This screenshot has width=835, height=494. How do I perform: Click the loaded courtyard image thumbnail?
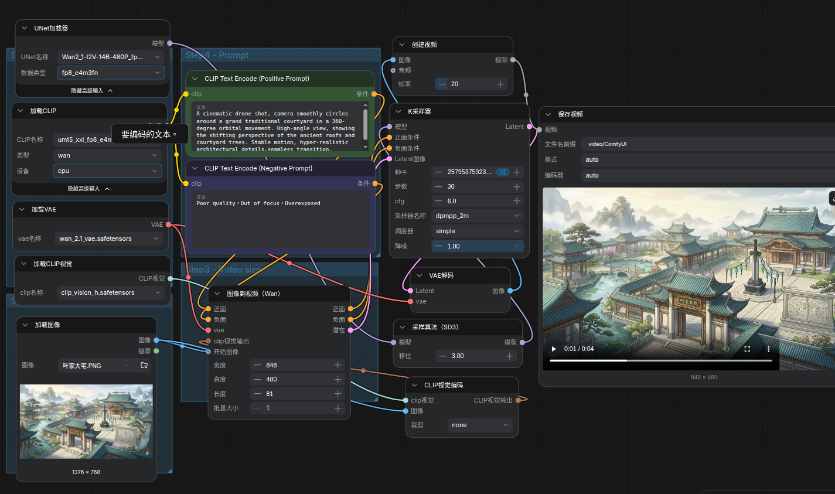[86, 421]
